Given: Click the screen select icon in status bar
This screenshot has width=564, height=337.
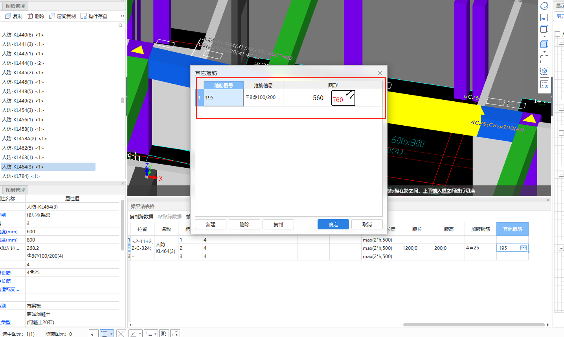Looking at the screenshot, I should (x=164, y=333).
